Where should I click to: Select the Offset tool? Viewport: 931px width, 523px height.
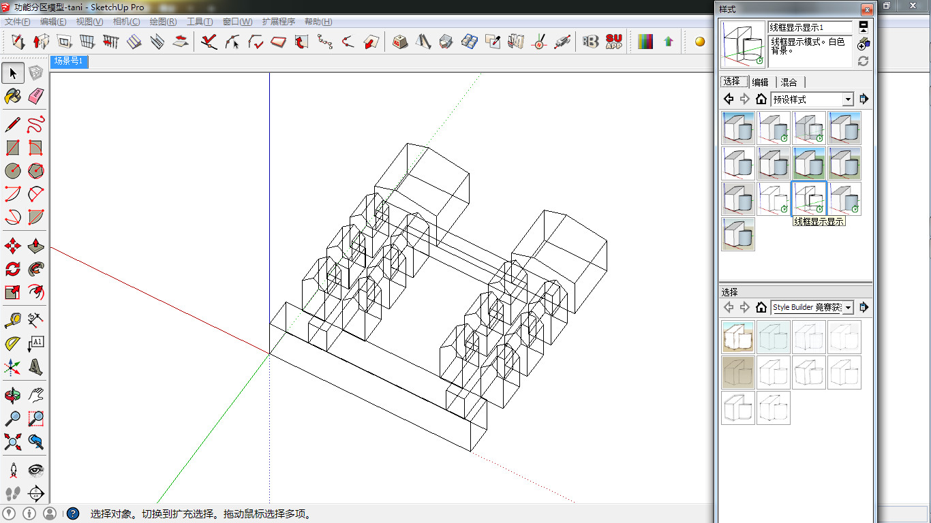point(36,292)
